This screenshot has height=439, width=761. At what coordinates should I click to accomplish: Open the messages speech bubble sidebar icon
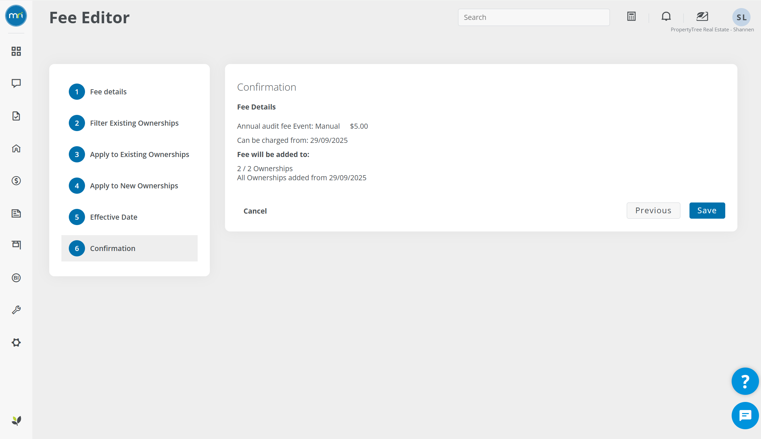coord(16,83)
